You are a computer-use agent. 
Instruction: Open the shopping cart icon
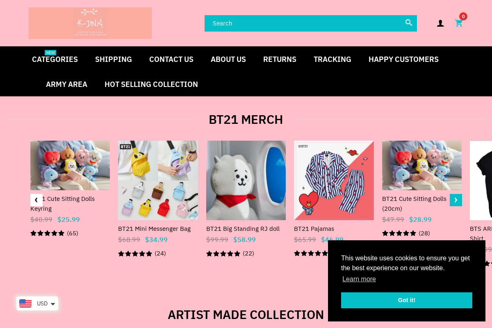(459, 23)
